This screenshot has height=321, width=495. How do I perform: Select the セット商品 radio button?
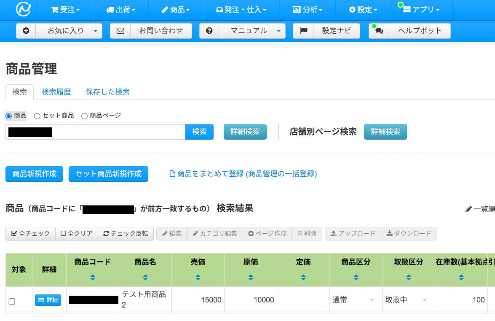37,116
